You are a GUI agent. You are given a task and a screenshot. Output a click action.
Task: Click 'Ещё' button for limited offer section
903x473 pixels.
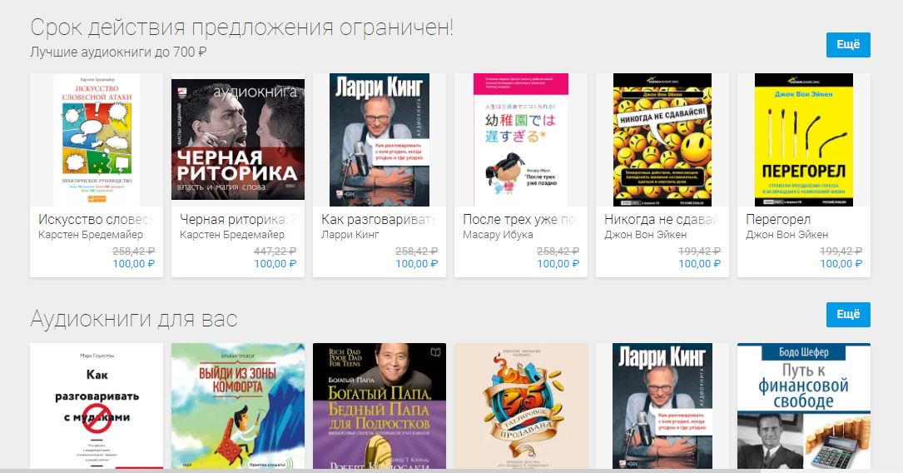[848, 45]
